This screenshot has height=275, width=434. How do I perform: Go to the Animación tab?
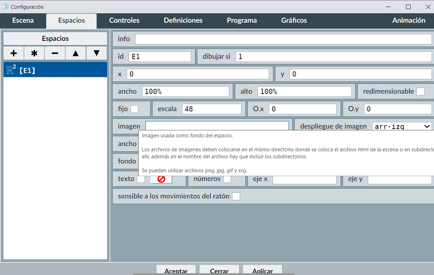coord(408,21)
